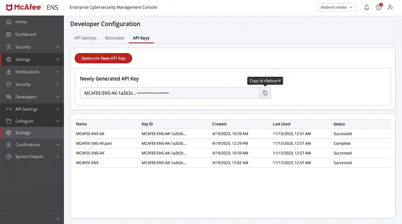Open the notifications bell icon
The image size is (402, 224).
(366, 8)
